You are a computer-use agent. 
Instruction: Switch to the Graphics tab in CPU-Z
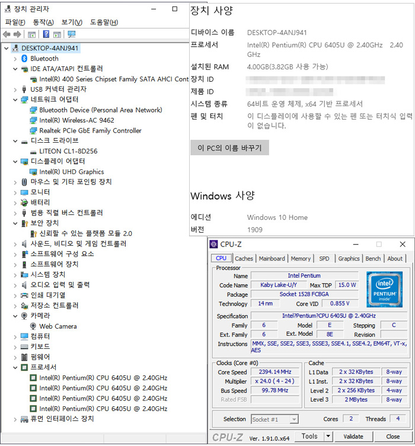349,259
